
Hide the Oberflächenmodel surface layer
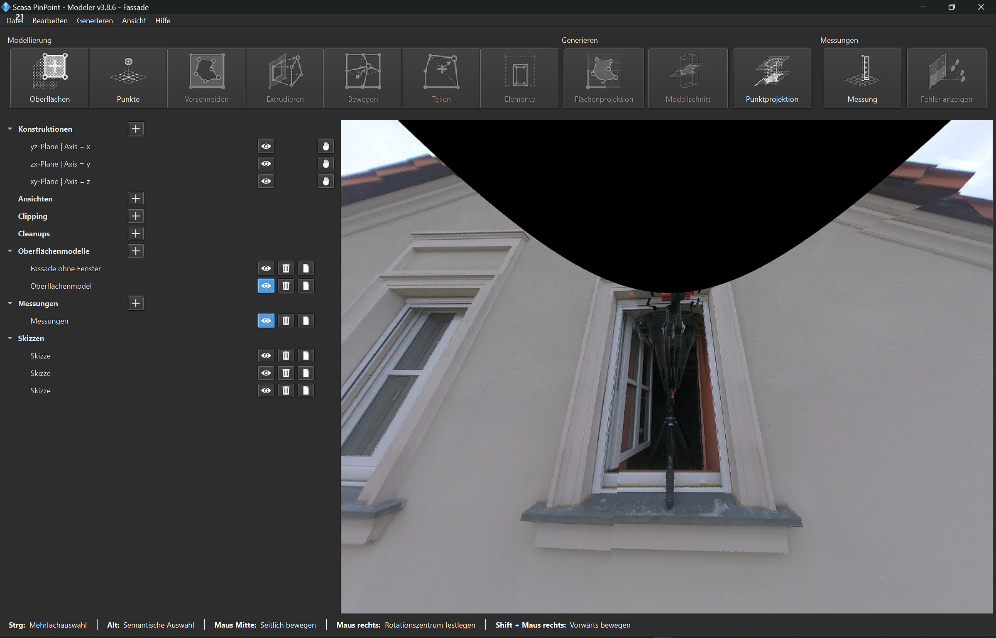click(266, 286)
